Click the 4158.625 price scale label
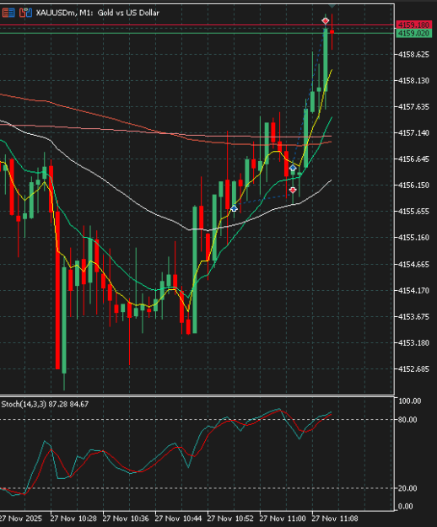The image size is (437, 527). (x=414, y=55)
